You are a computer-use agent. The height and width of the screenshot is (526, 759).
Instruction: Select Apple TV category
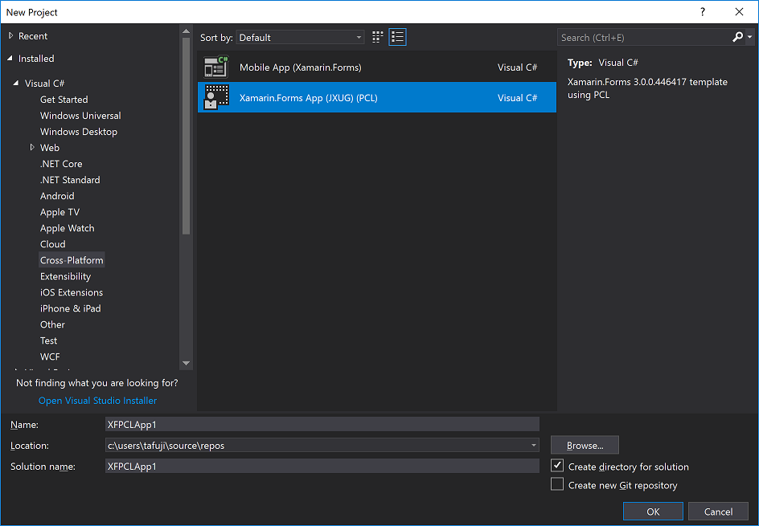pyautogui.click(x=59, y=212)
